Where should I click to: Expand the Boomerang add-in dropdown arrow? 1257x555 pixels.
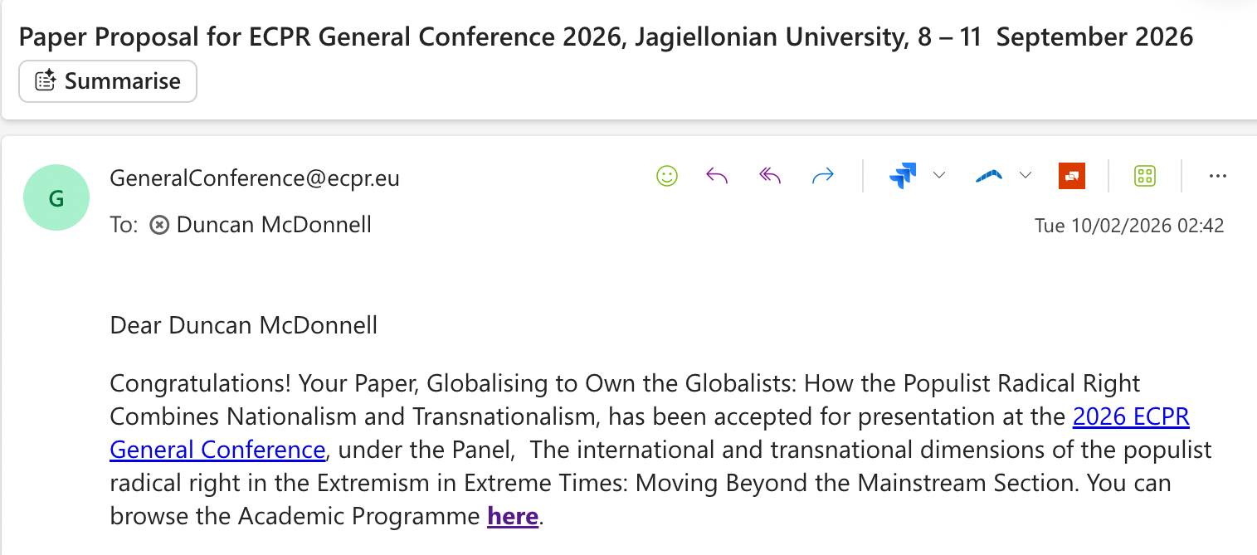coord(1026,176)
